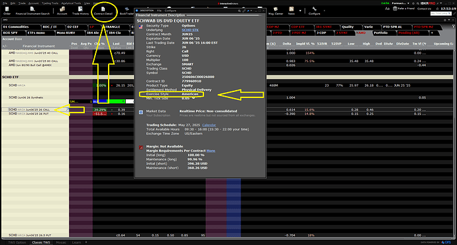Add a new page with plus tab
This screenshot has height=245, width=457.
432,33
